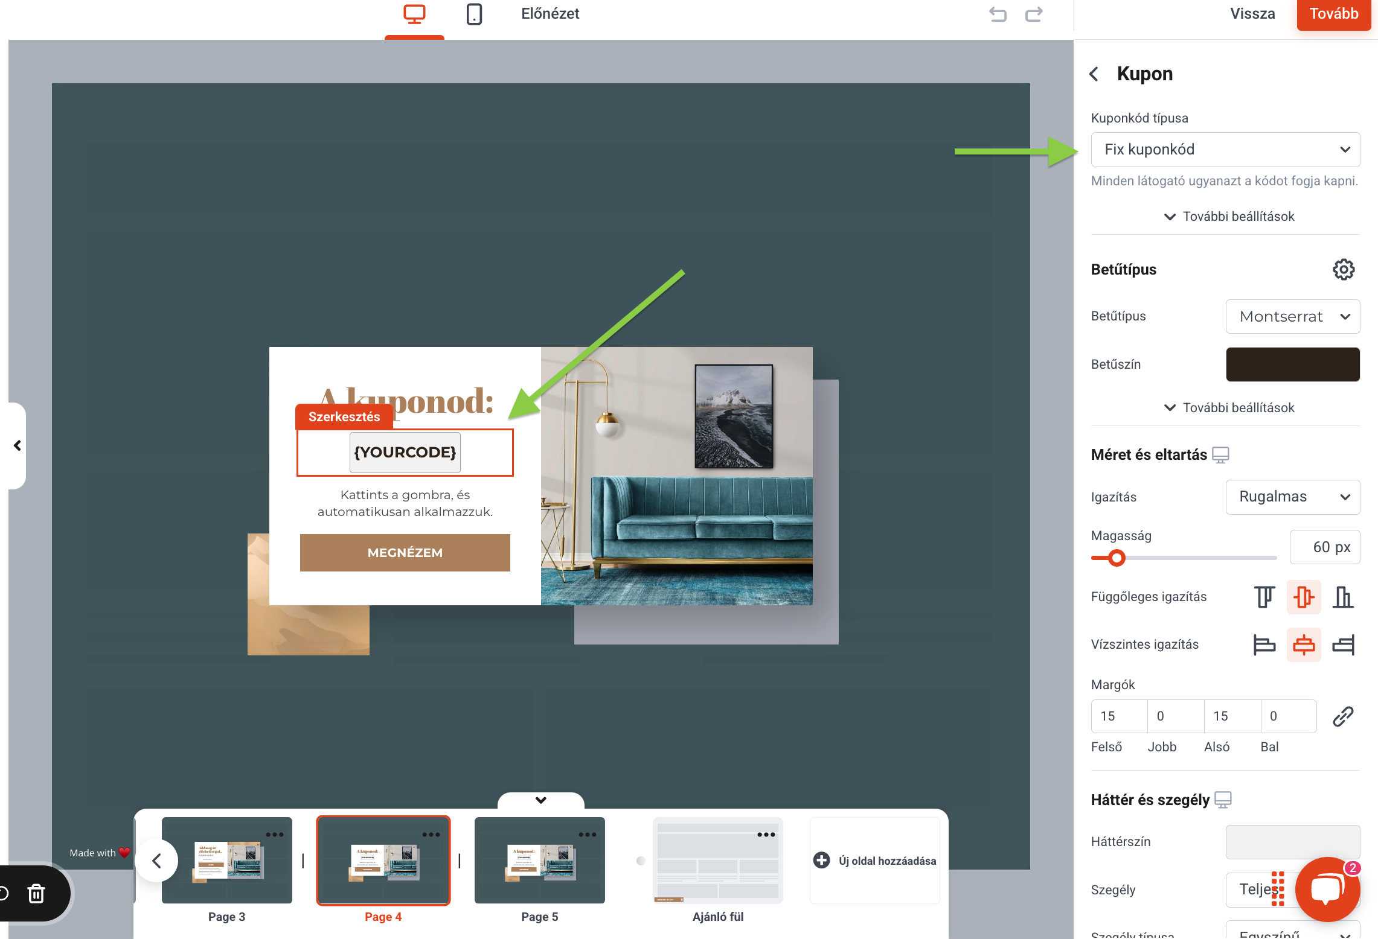Screen dimensions: 1378x939
Task: Click the Page 4 label
Action: 383,917
